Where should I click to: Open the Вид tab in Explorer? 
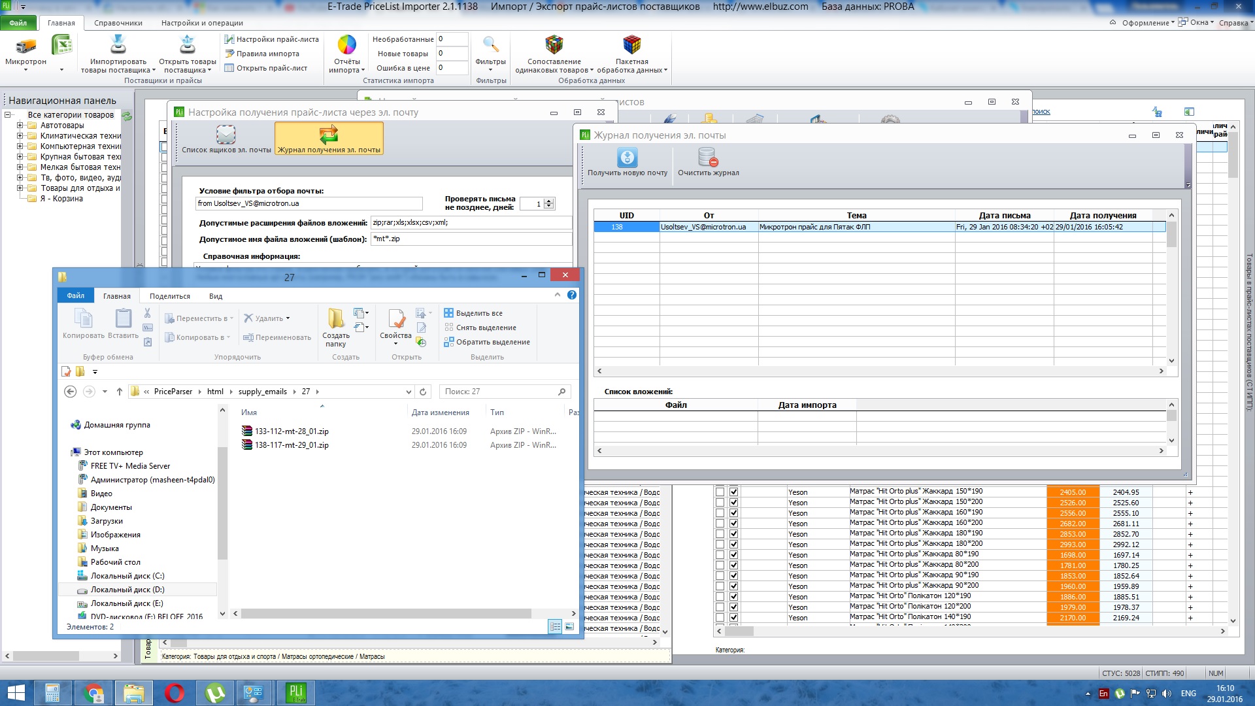tap(216, 296)
